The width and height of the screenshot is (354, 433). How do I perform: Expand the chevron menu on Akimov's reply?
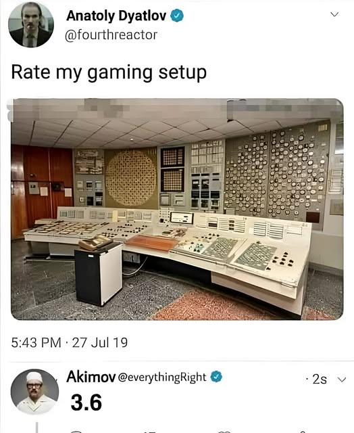point(342,380)
